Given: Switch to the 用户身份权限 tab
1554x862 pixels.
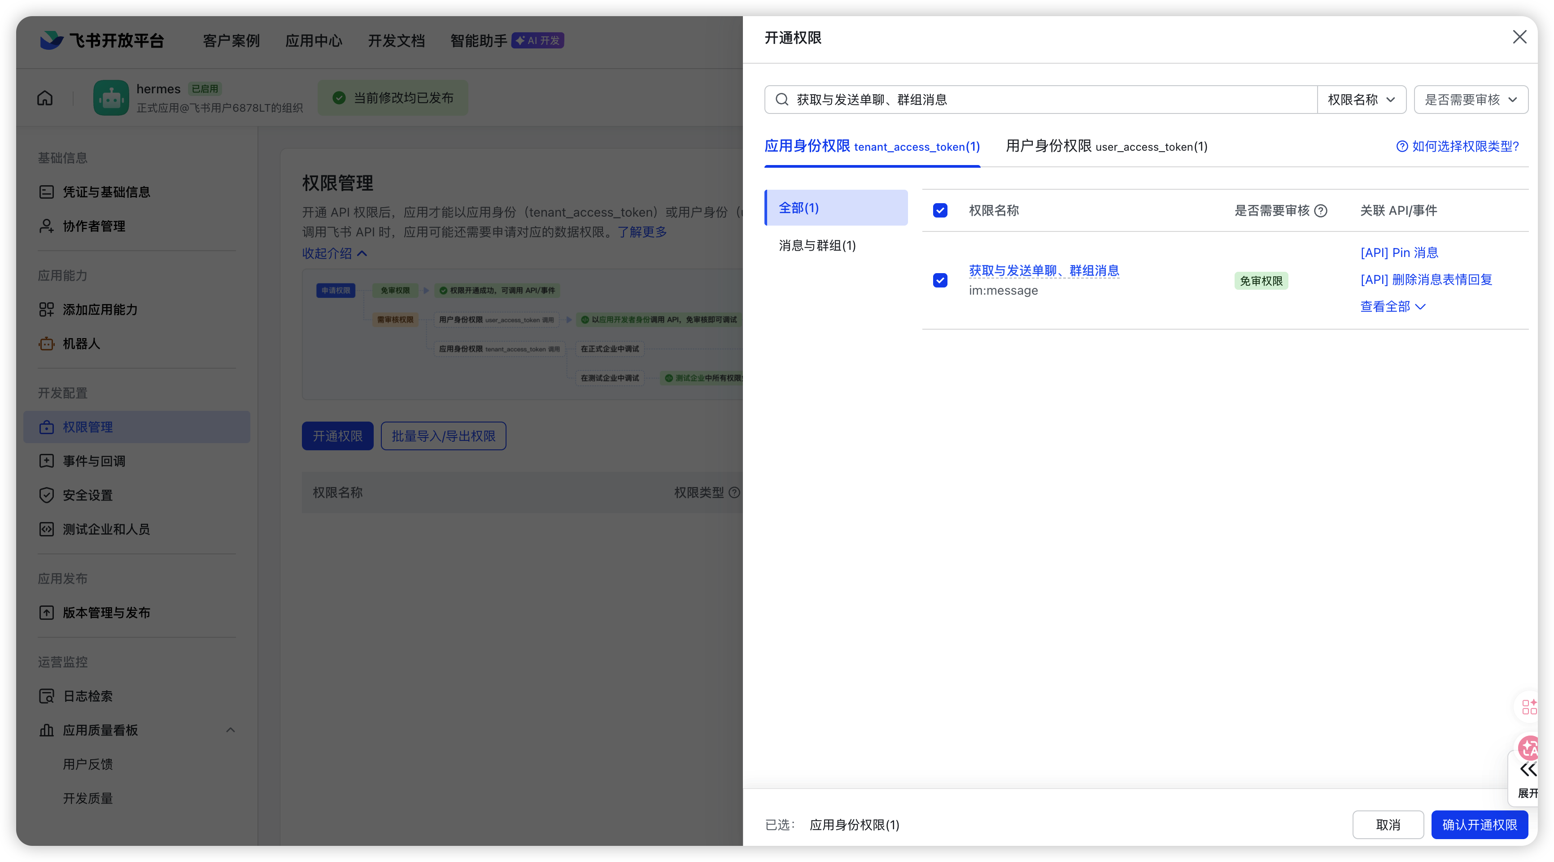Looking at the screenshot, I should pos(1106,147).
